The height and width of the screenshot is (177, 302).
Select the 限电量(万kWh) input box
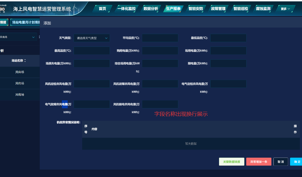tap(228, 63)
